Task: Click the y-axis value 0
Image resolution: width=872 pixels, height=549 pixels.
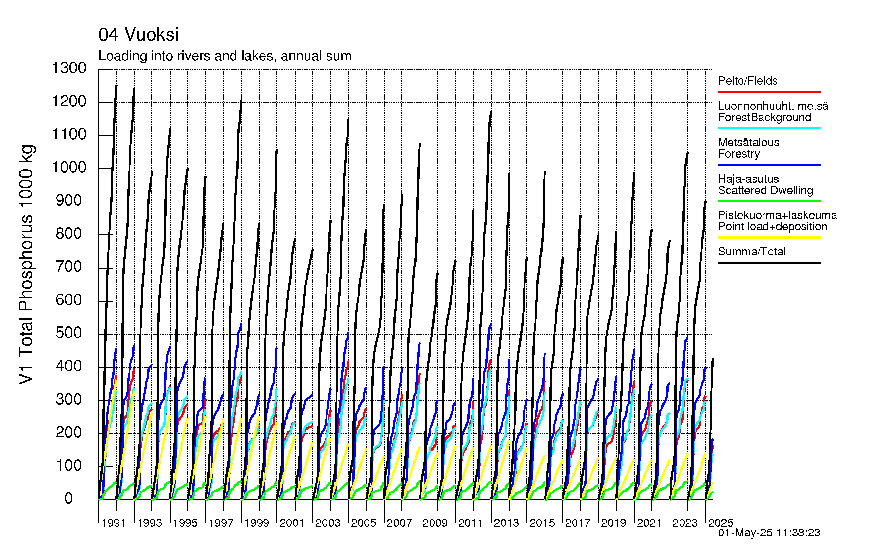Action: [x=69, y=499]
